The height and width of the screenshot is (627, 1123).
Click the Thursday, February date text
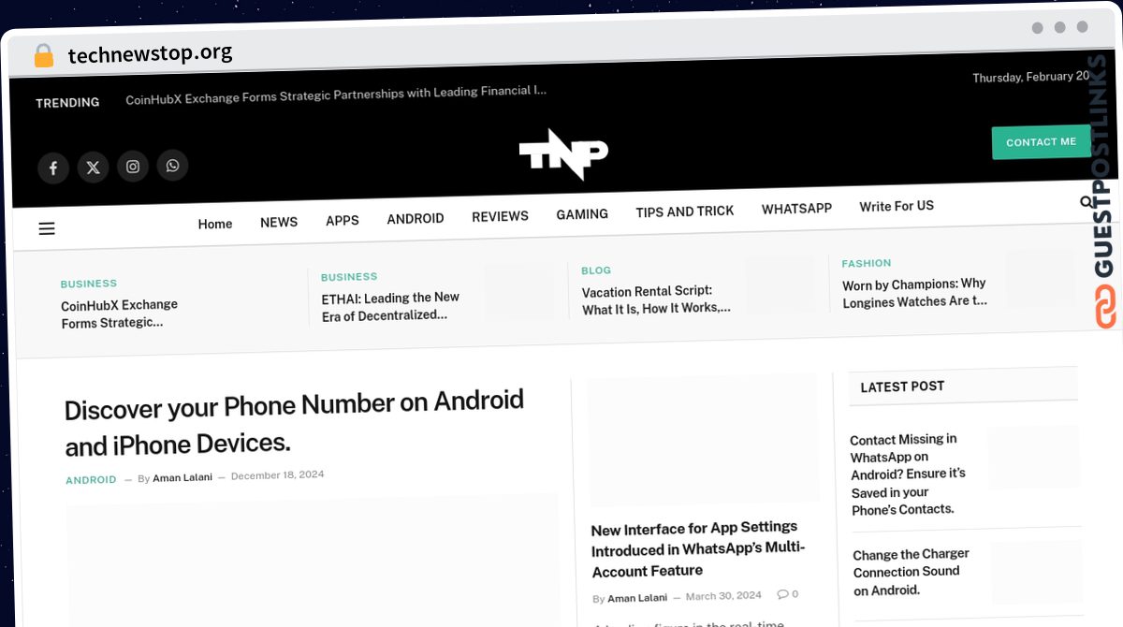tap(1030, 77)
